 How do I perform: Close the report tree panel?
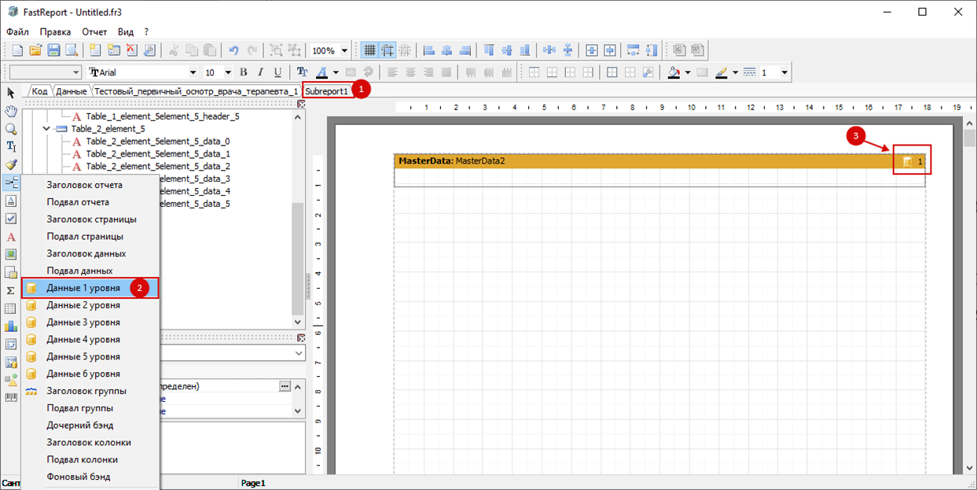[x=300, y=104]
